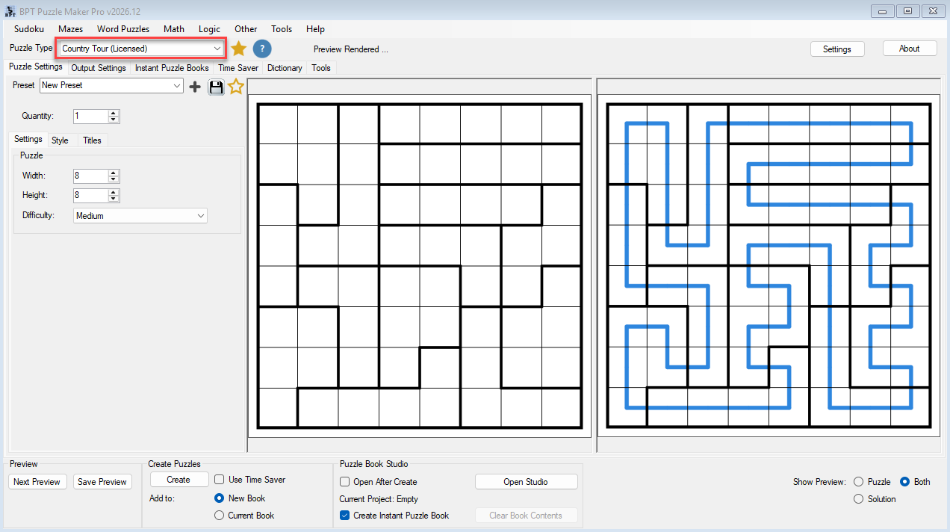Viewport: 950px width, 532px height.
Task: Click the app icon in the title bar
Action: coord(10,11)
